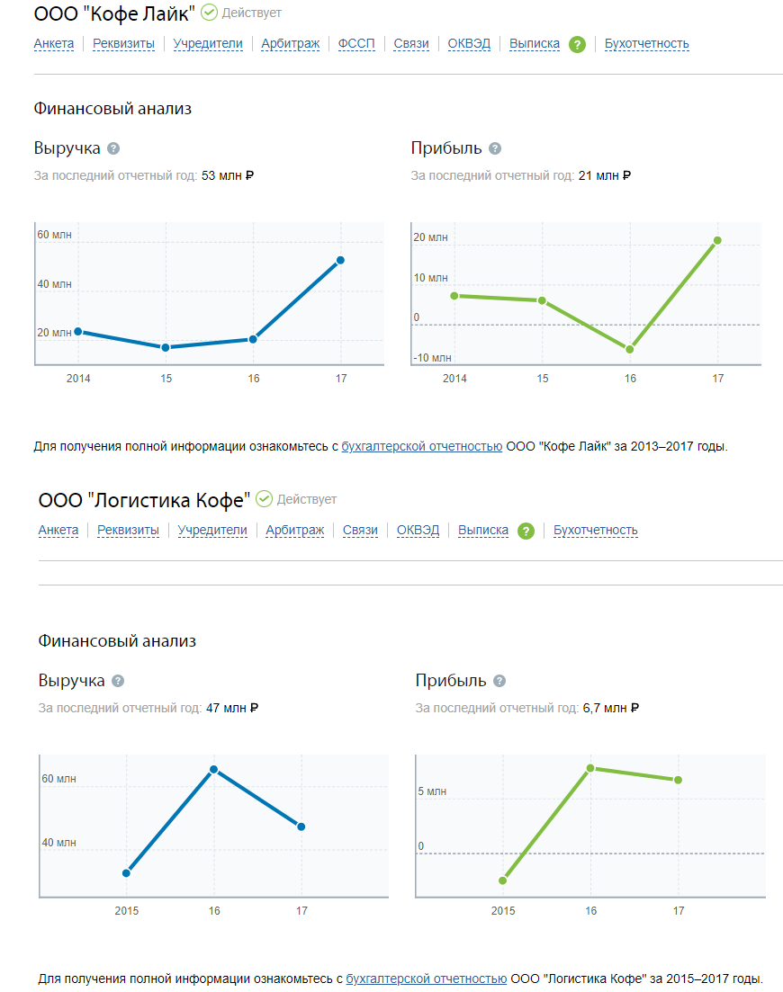Open ОКВЭД link for Логистика Кофе

tap(418, 530)
